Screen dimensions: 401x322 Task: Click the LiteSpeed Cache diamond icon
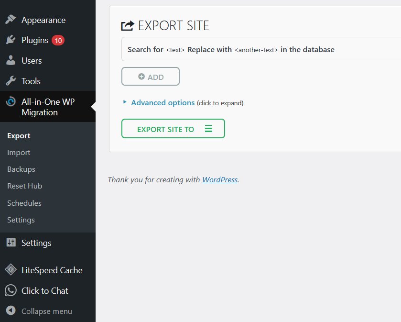(11, 270)
